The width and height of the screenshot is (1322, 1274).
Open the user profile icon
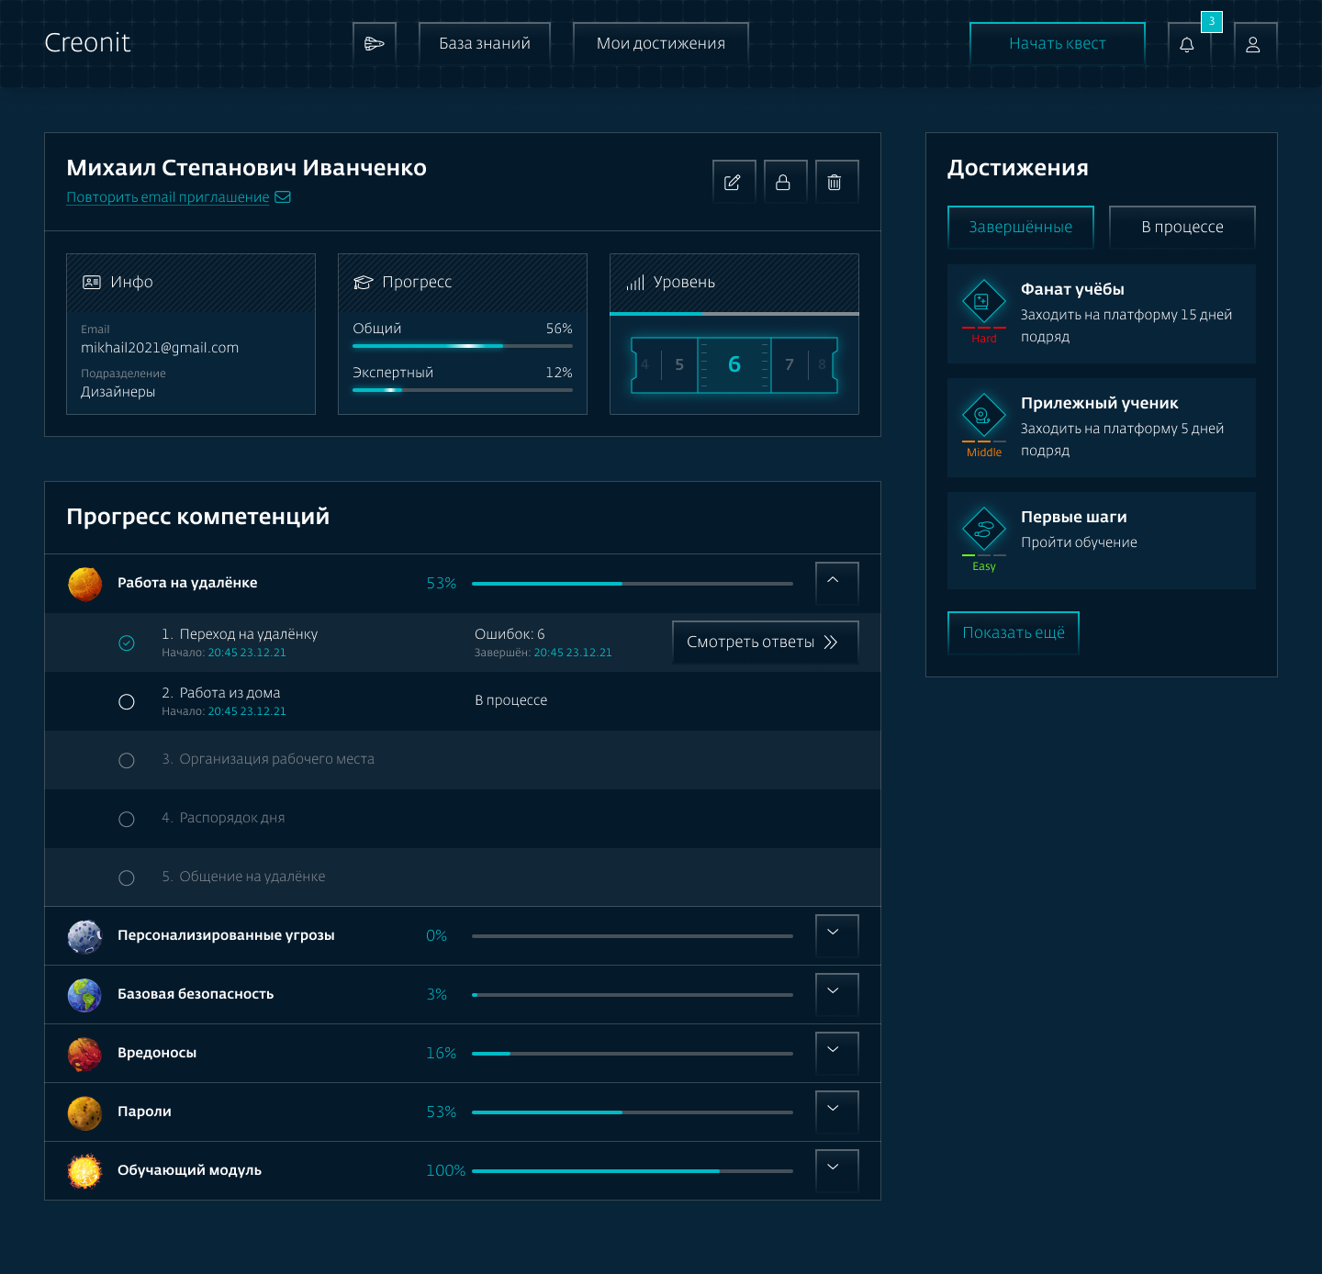click(x=1253, y=44)
